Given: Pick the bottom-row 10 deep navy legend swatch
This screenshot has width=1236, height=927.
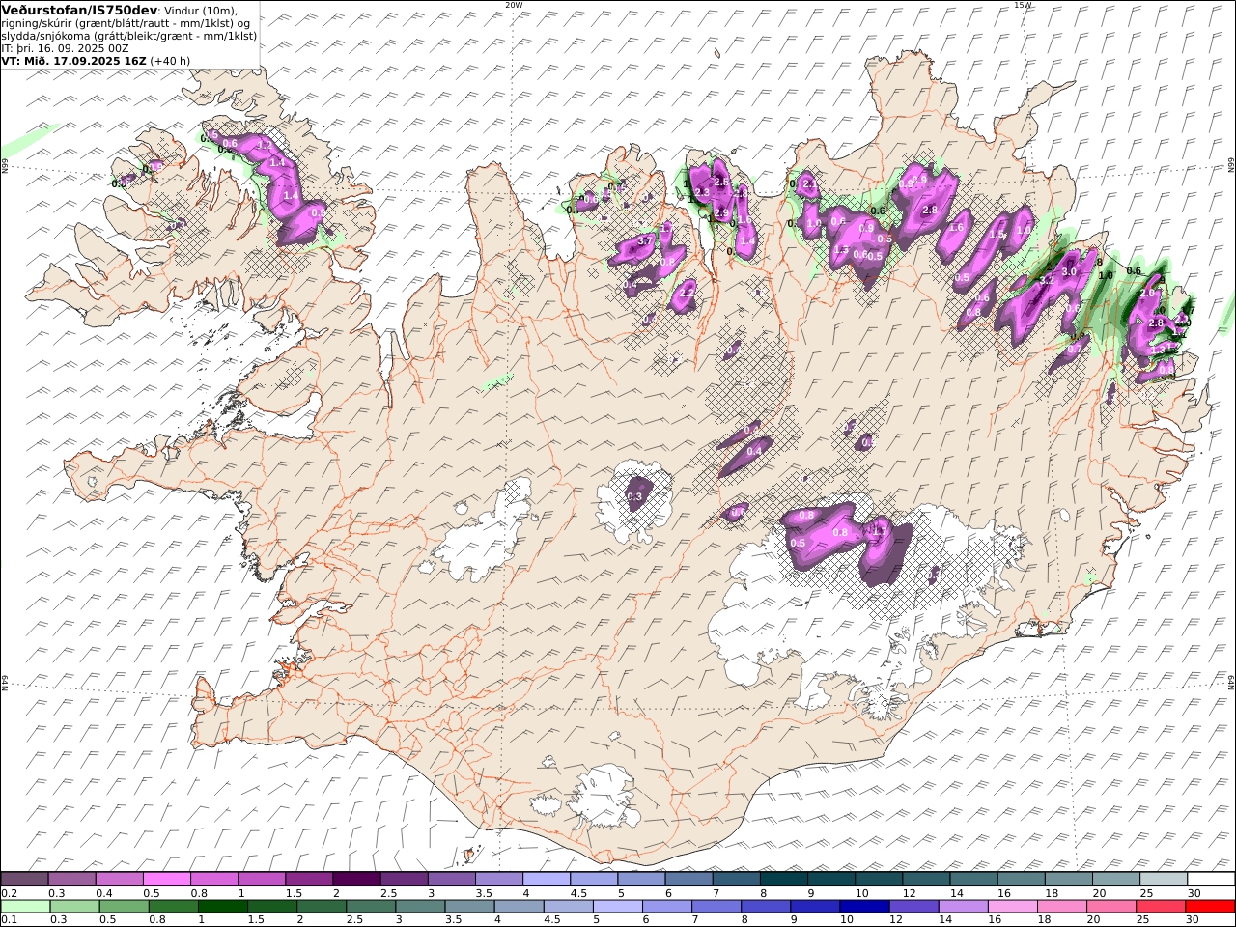Looking at the screenshot, I should pos(865,906).
